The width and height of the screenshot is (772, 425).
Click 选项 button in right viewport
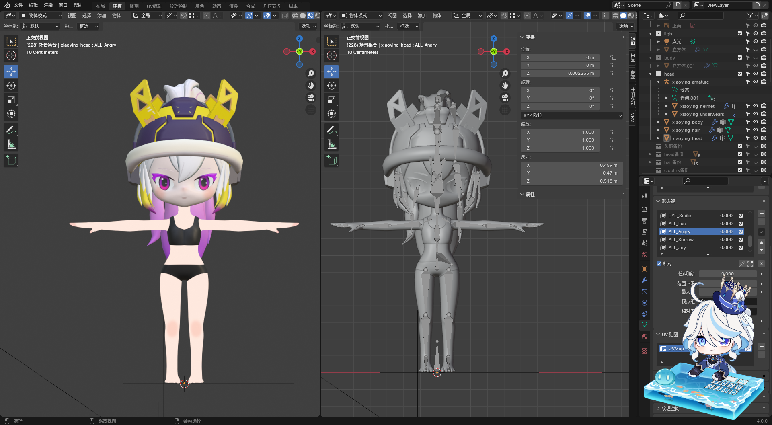click(x=626, y=26)
